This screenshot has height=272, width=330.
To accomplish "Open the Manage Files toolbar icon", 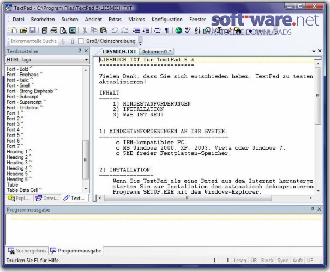I will pyautogui.click(x=44, y=30).
